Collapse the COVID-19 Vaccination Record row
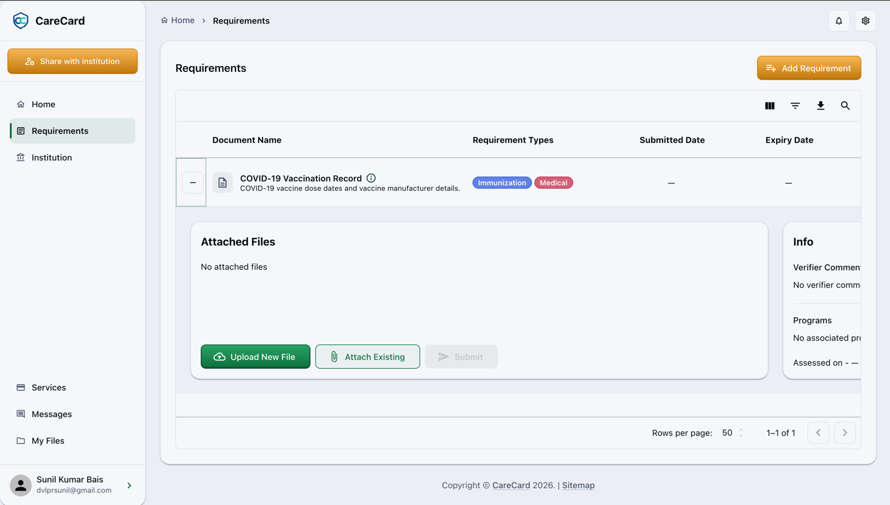The image size is (890, 505). [193, 182]
